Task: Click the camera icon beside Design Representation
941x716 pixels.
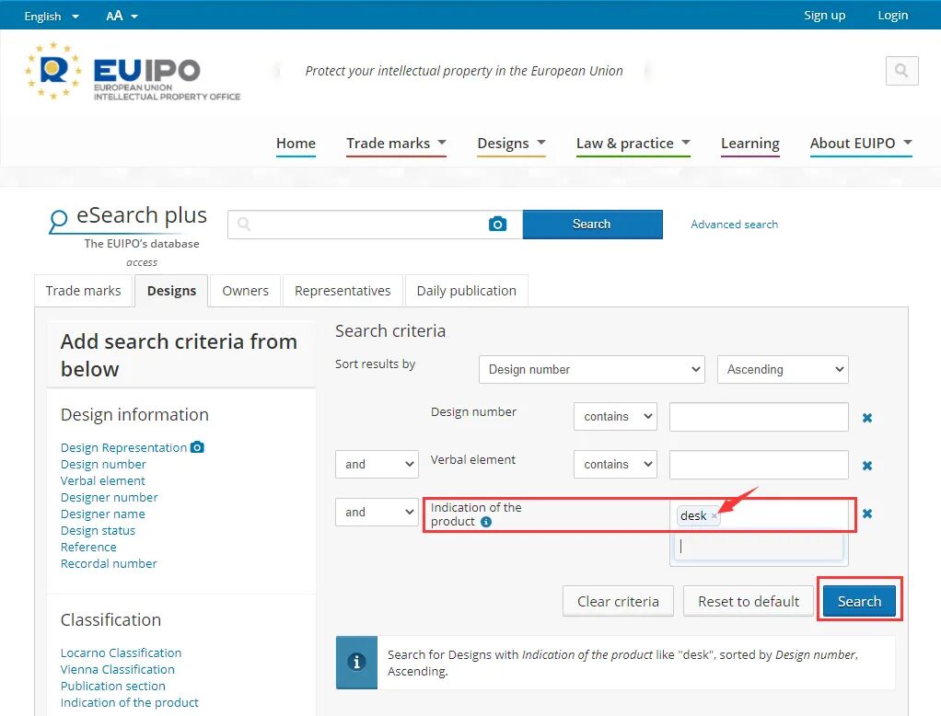Action: [197, 447]
